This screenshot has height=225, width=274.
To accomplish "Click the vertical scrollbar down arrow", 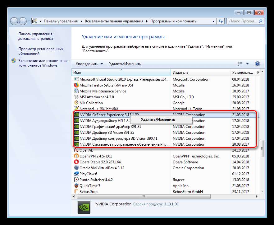I will [x=262, y=191].
